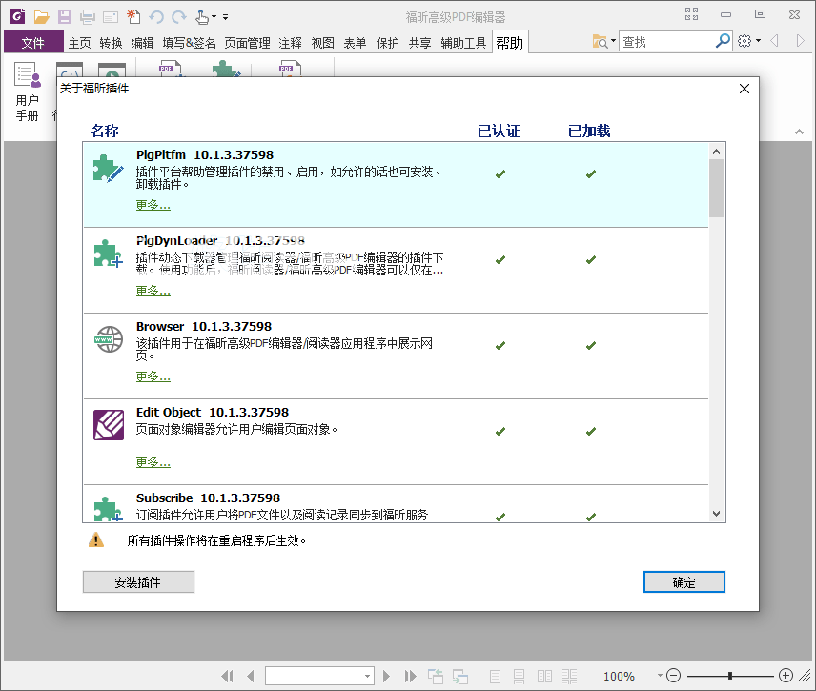Click the zoom slider handle in status bar
816x691 pixels.
(730, 676)
